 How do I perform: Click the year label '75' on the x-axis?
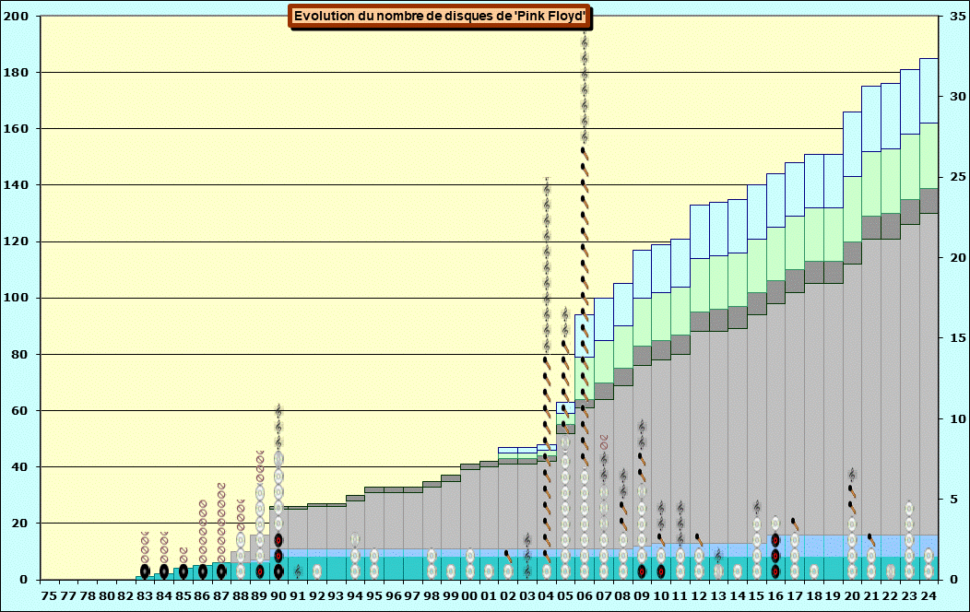click(x=49, y=596)
